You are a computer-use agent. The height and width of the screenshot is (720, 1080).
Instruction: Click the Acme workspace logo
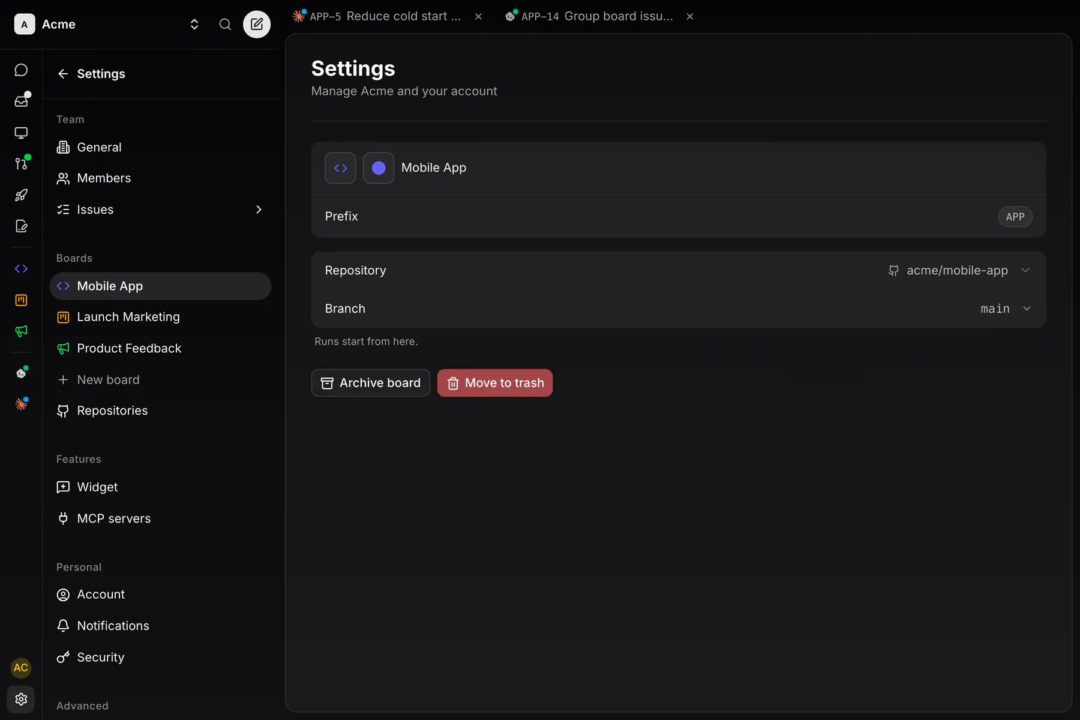click(25, 24)
